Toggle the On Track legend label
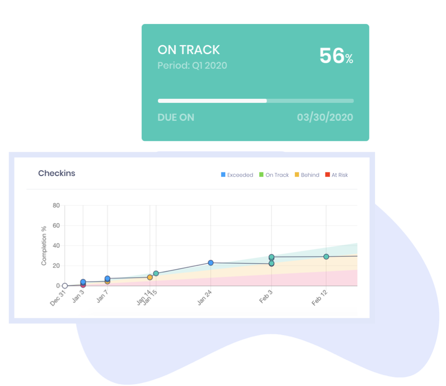Viewport: 446px width, 386px height. click(x=277, y=175)
